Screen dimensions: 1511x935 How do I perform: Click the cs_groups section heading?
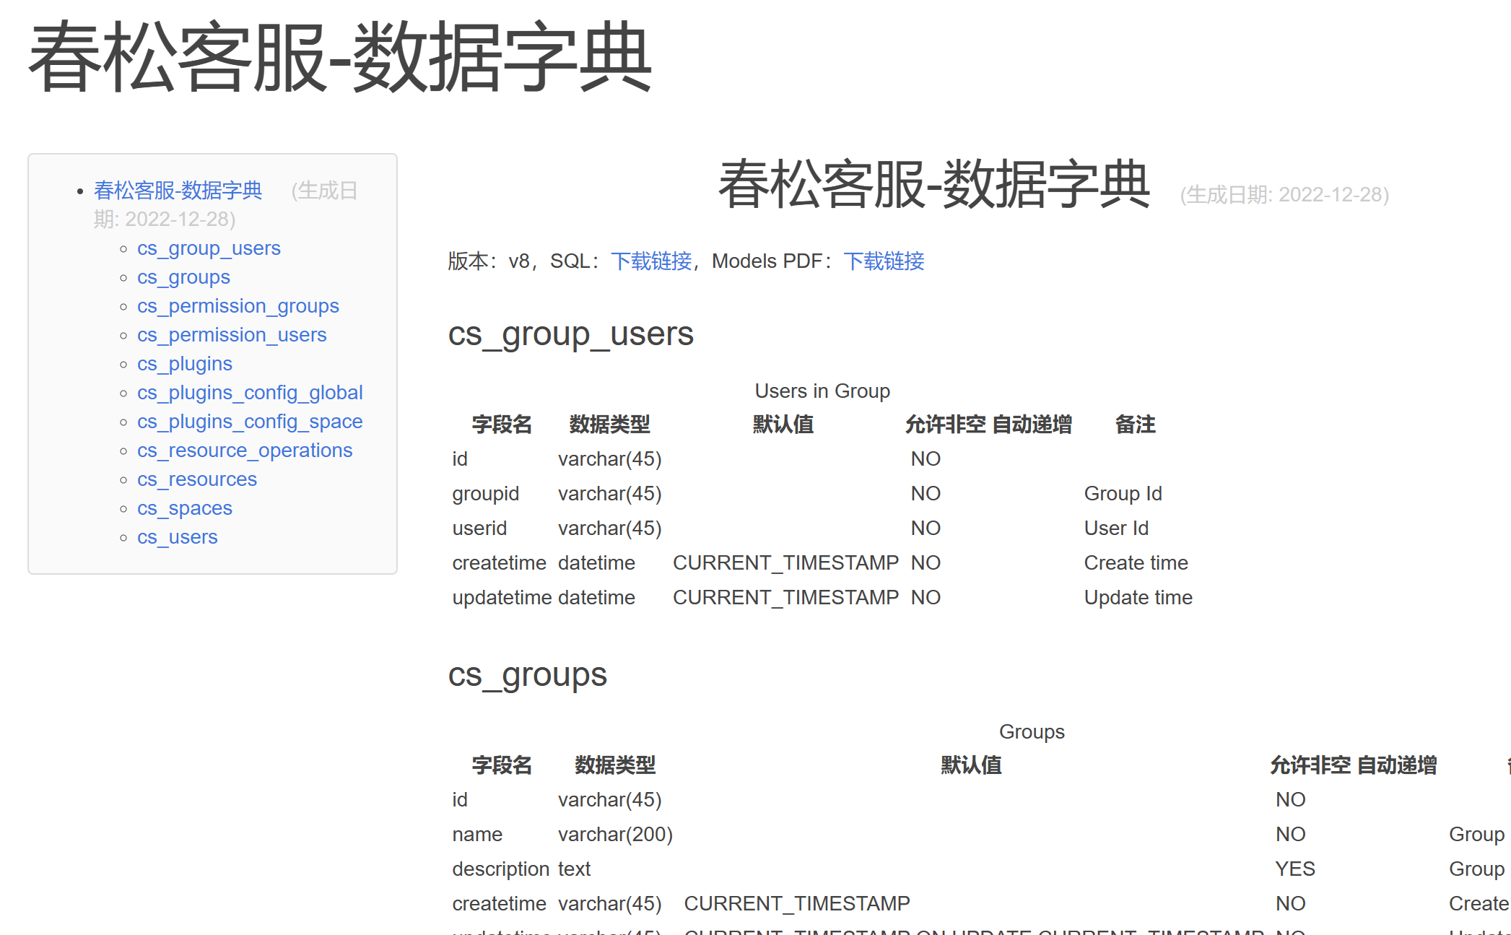[527, 675]
